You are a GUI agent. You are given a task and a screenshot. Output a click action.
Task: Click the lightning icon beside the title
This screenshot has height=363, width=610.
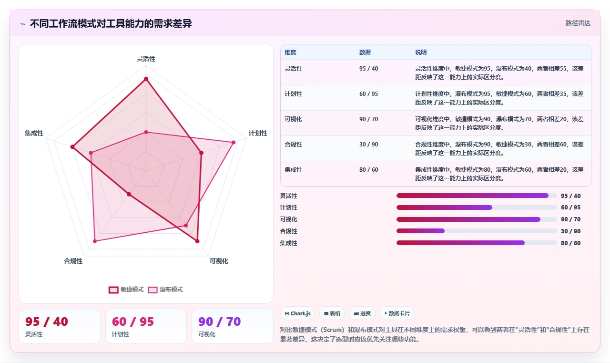[x=22, y=24]
